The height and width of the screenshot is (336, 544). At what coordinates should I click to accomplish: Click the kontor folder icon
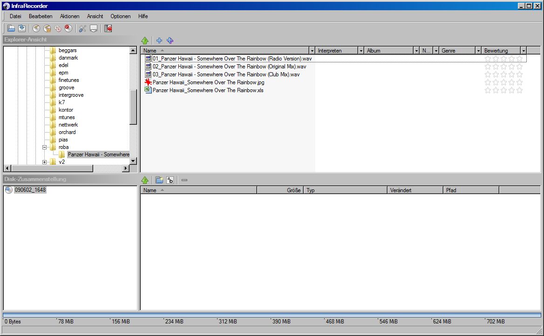53,110
